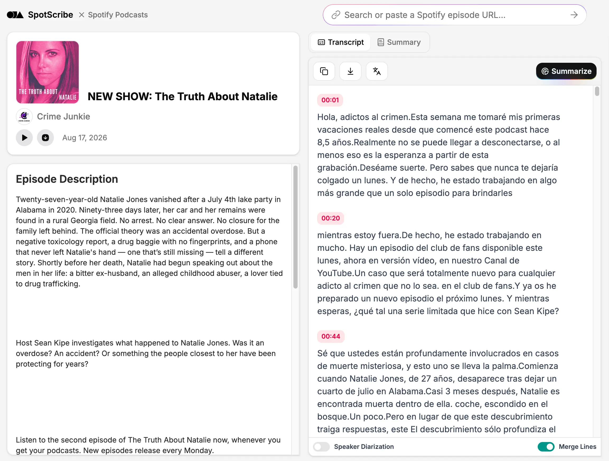Image resolution: width=609 pixels, height=461 pixels.
Task: Click the episode title NEW SHOW text
Action: (182, 97)
